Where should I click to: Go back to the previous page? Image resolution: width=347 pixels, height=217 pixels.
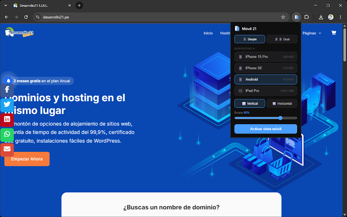[7, 17]
